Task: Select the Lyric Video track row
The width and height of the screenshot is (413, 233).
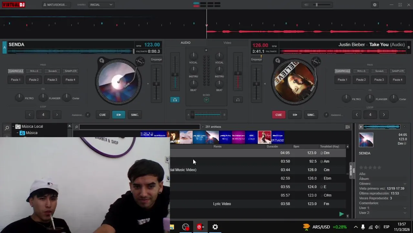Action: coord(258,204)
